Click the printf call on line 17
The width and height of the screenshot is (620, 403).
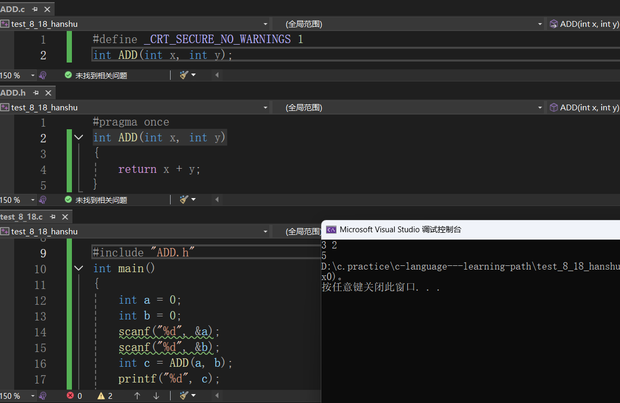pyautogui.click(x=169, y=379)
